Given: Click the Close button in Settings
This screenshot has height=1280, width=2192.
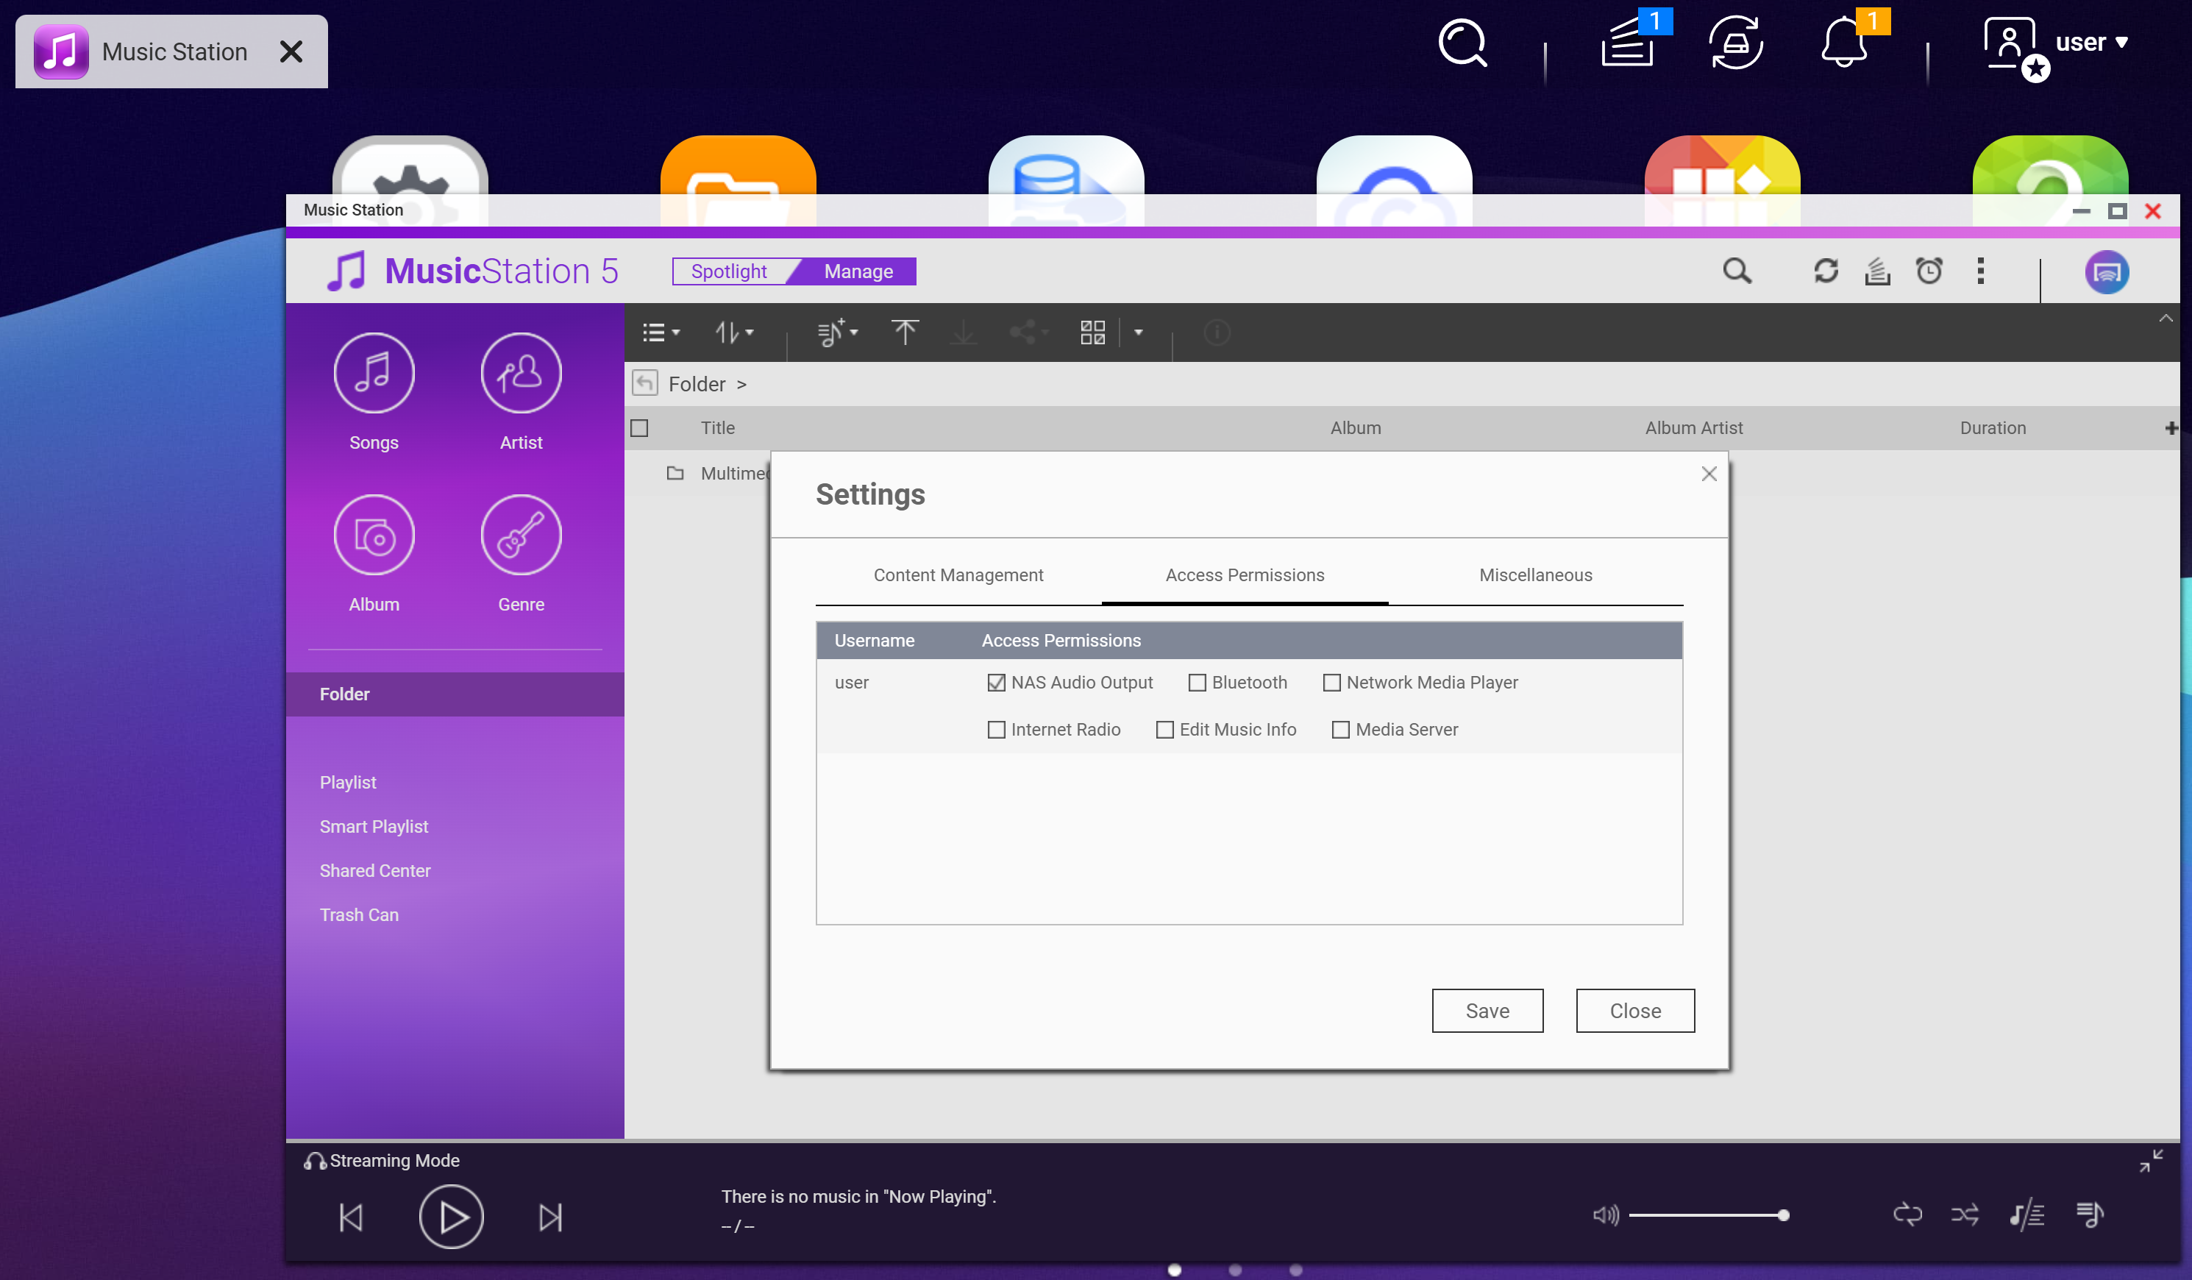Looking at the screenshot, I should tap(1634, 1010).
